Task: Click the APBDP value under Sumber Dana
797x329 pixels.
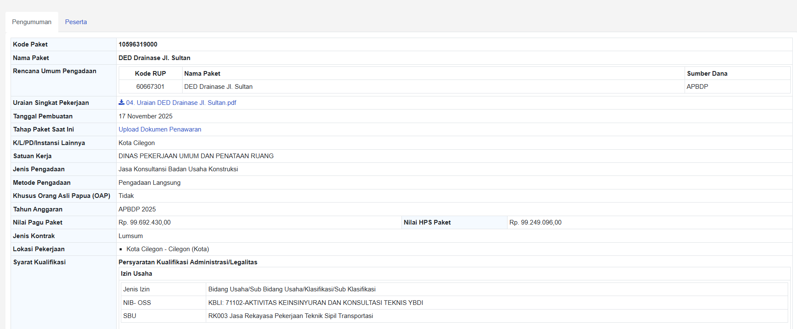Action: [697, 87]
